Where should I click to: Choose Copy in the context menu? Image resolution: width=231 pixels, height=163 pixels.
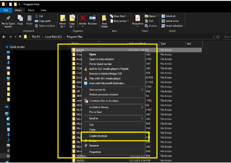[x=113, y=130]
